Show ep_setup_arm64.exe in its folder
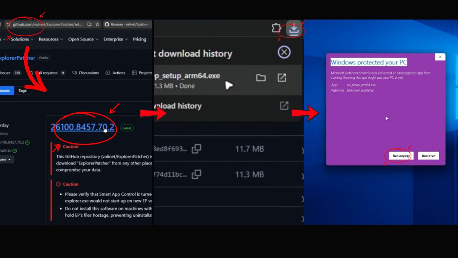 click(x=261, y=78)
